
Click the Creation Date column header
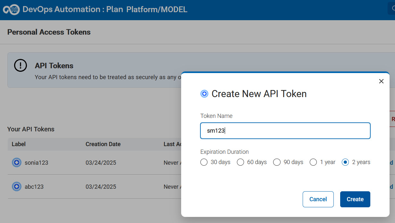coord(103,144)
